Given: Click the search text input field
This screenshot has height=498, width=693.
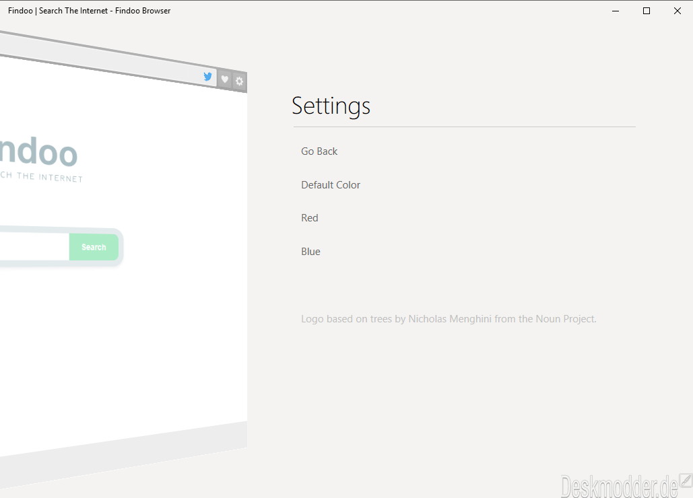Looking at the screenshot, I should [x=34, y=246].
